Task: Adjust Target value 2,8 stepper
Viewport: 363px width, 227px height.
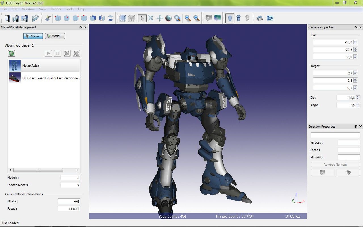Action: tap(355, 80)
